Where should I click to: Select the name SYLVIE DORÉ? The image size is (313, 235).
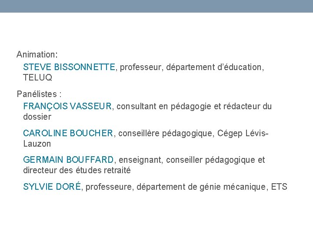[52, 187]
